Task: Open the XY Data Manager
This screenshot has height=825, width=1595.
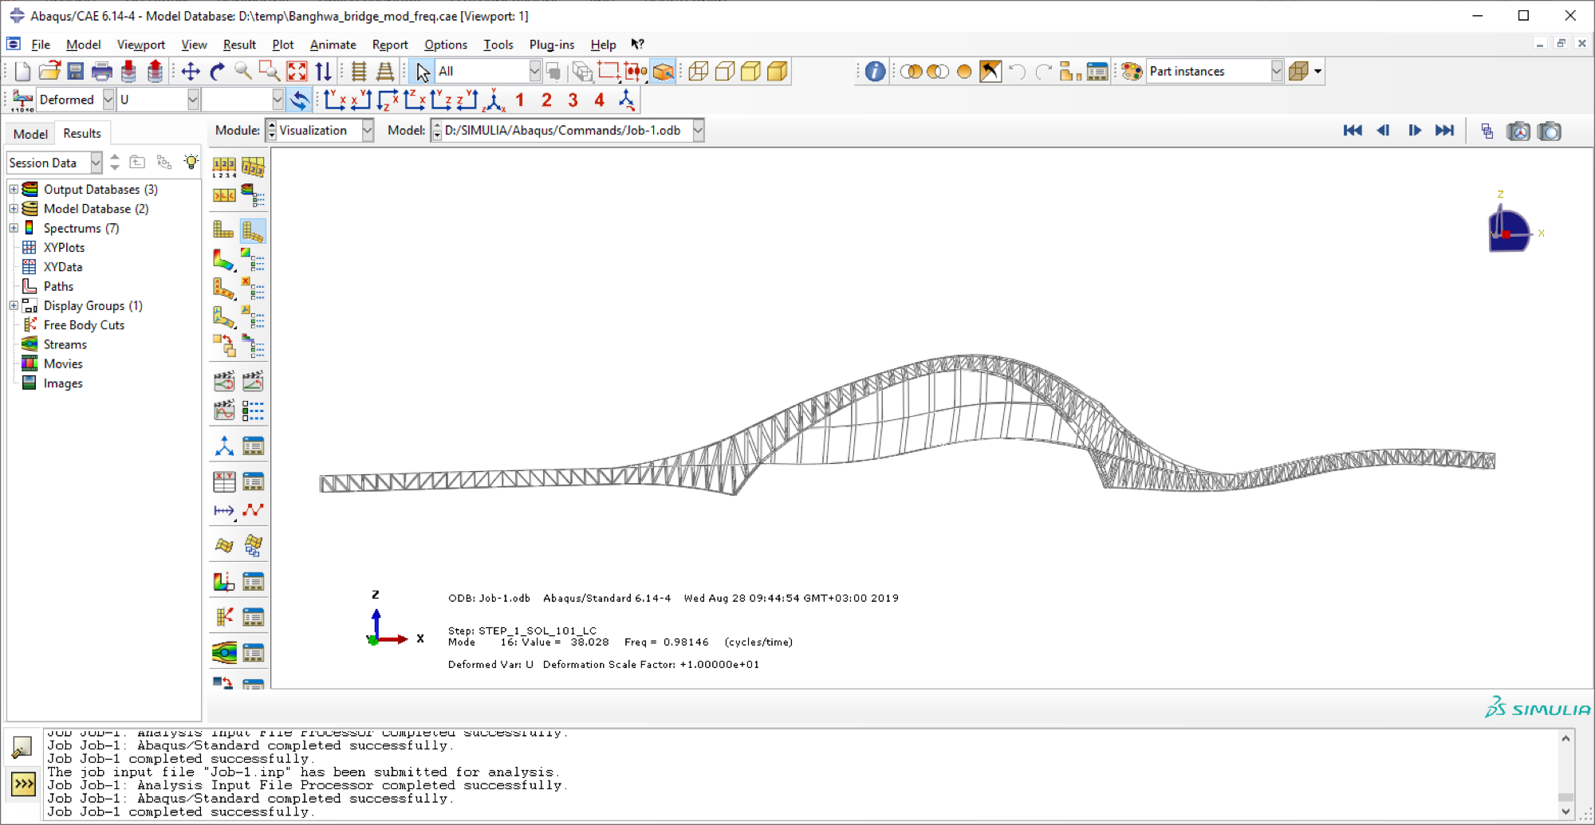Action: point(253,481)
